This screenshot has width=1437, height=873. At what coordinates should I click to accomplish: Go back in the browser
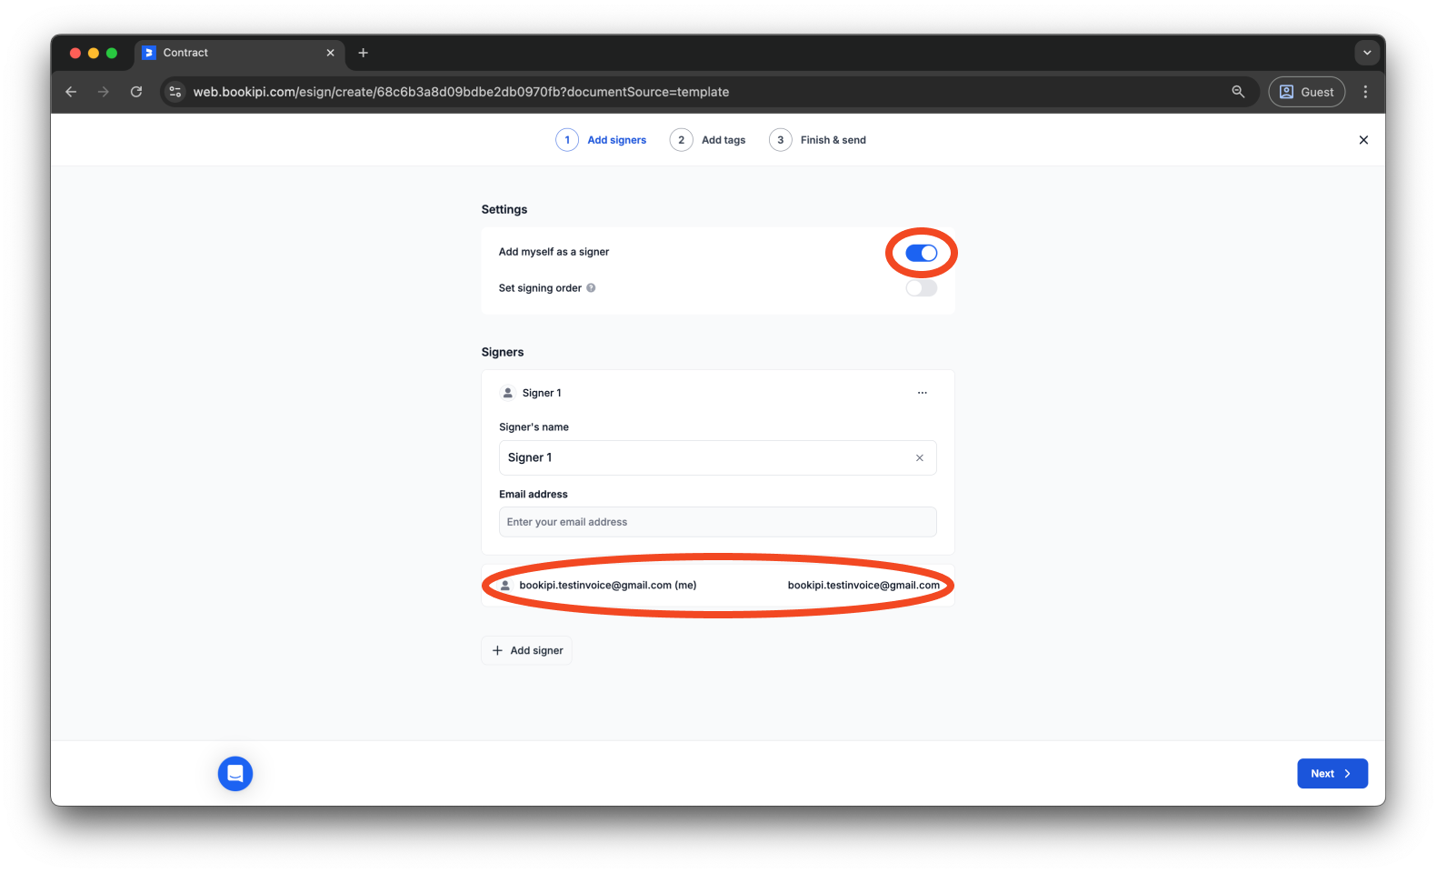click(x=71, y=92)
